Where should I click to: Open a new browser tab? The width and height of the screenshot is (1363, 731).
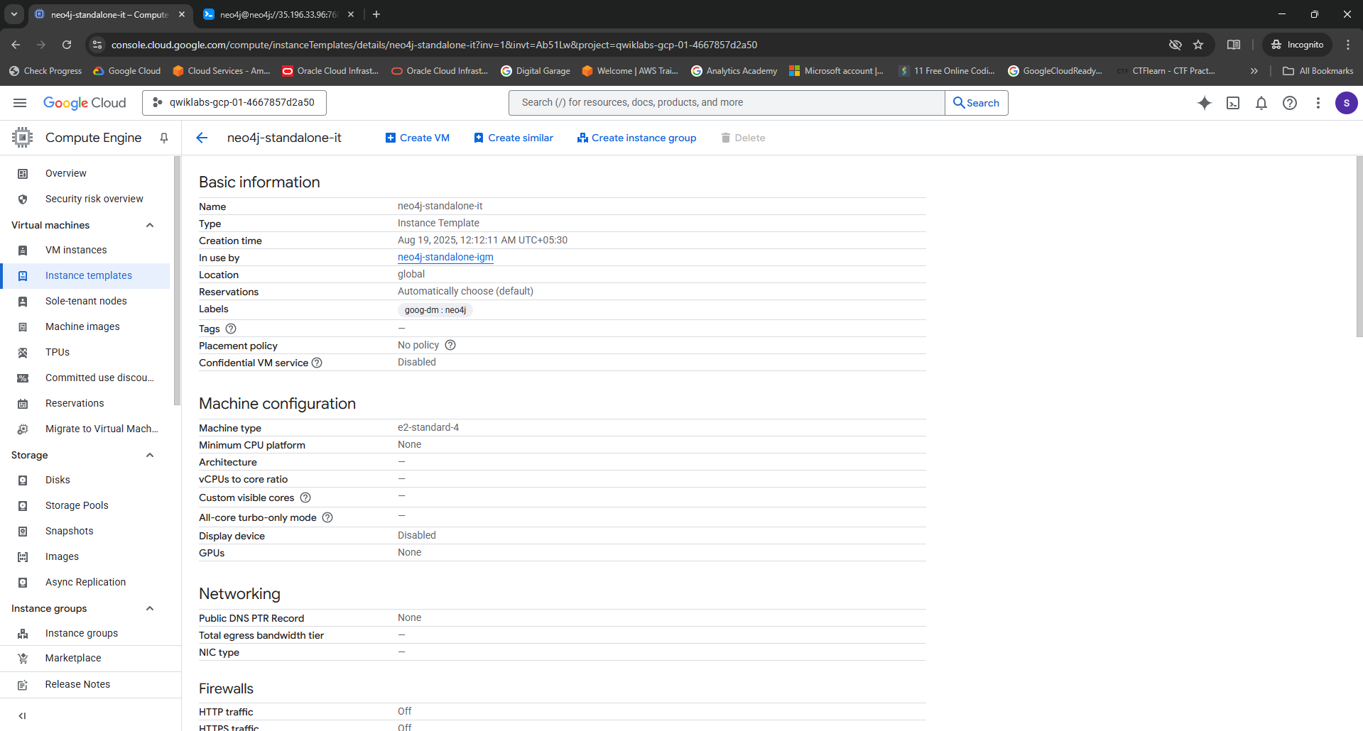tap(376, 14)
